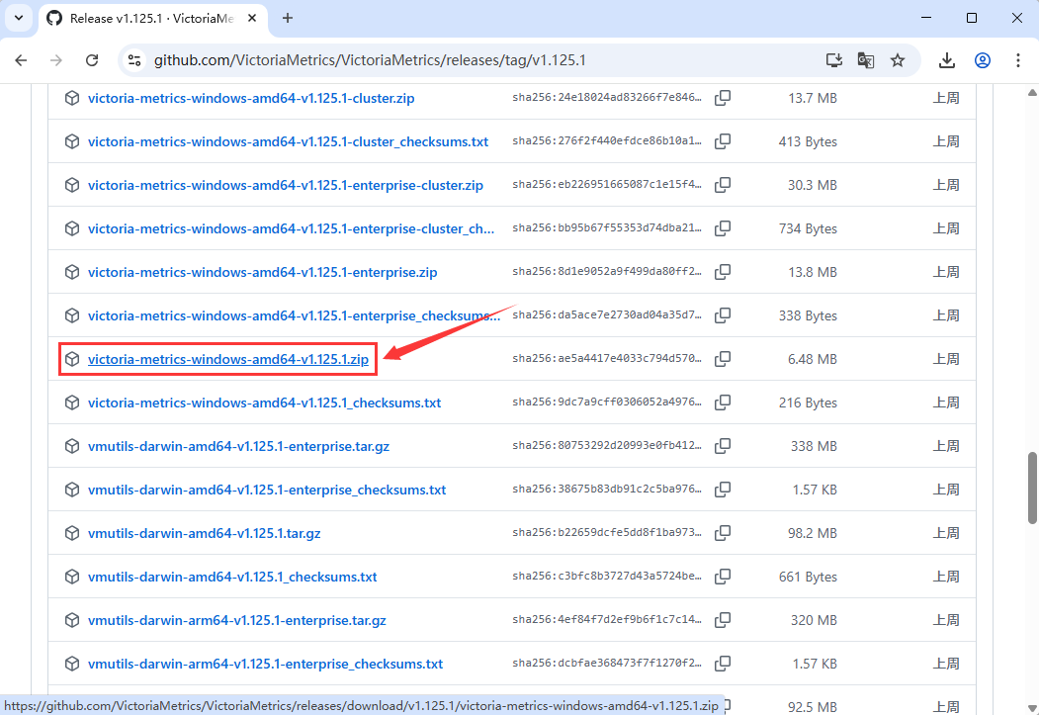The image size is (1039, 715).
Task: Click the 413 Bytes file size
Action: click(x=808, y=141)
